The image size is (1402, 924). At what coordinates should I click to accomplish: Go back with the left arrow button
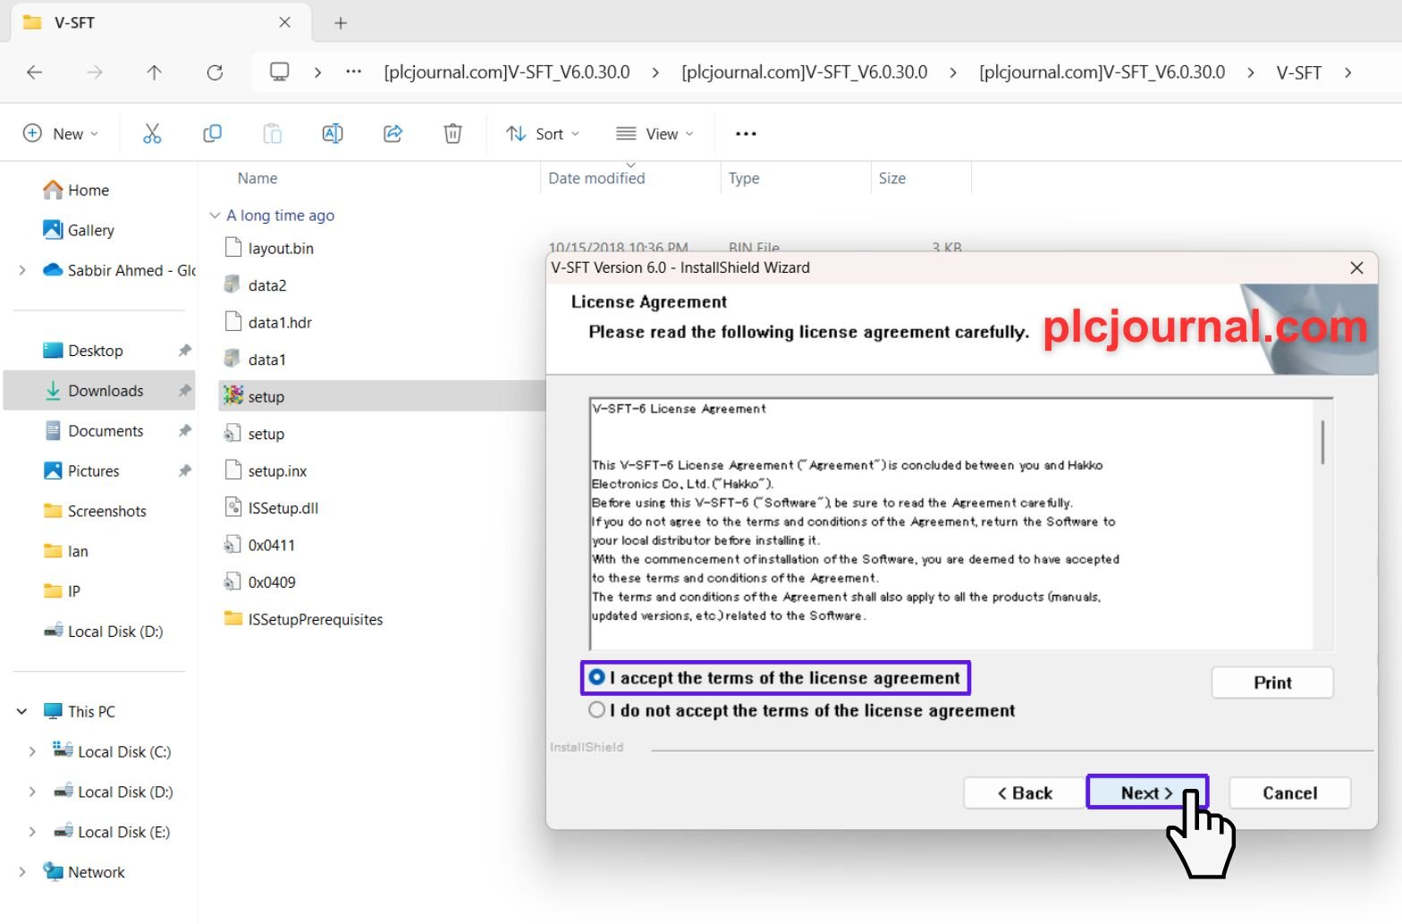click(x=35, y=72)
